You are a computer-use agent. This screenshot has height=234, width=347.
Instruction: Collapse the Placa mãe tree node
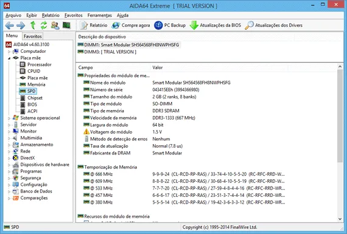tap(9, 58)
